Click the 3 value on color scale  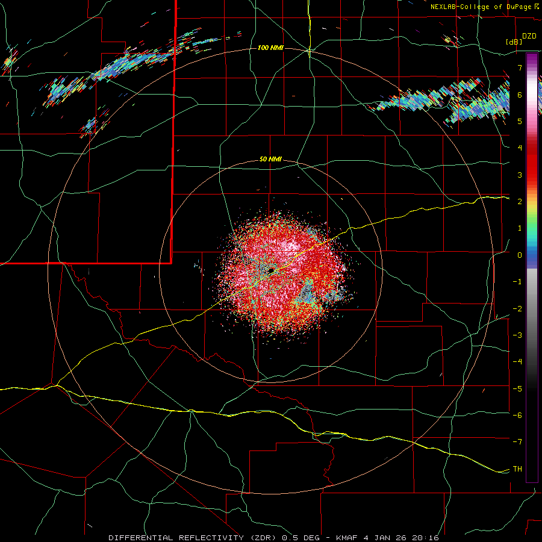point(520,175)
